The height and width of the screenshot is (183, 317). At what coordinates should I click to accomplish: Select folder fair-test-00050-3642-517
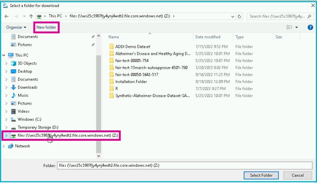pos(137,74)
